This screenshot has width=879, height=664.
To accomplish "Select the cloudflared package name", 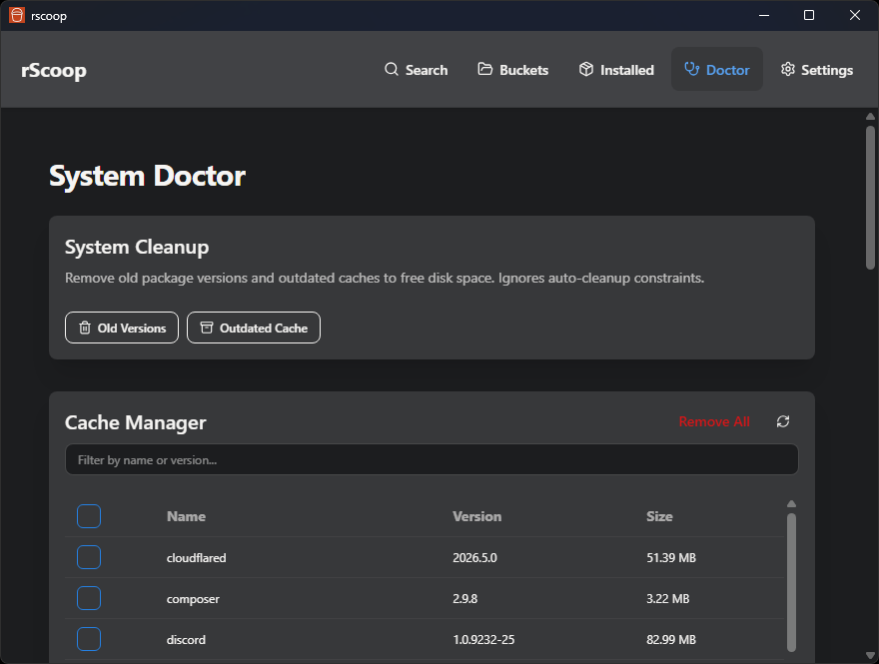I will pyautogui.click(x=196, y=558).
